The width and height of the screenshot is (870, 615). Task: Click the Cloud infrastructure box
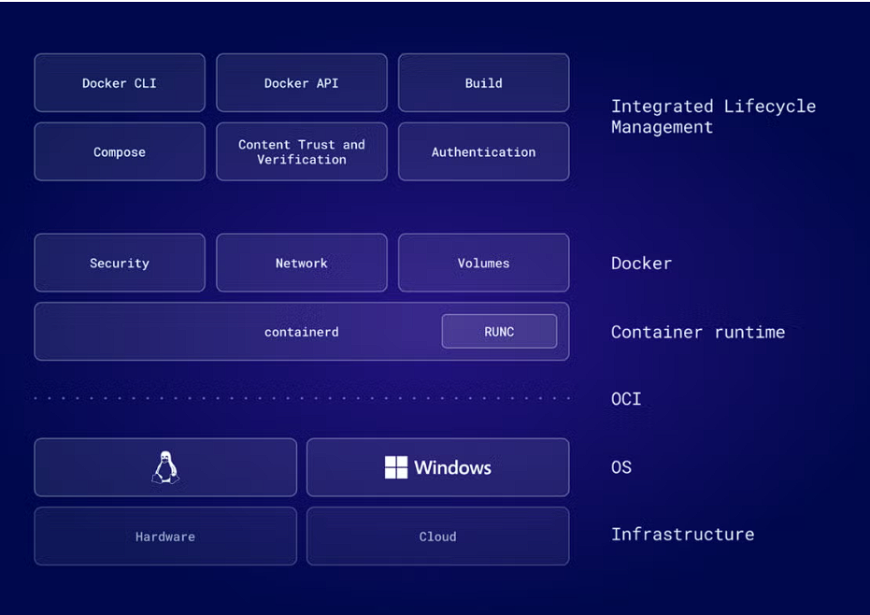[x=437, y=536]
